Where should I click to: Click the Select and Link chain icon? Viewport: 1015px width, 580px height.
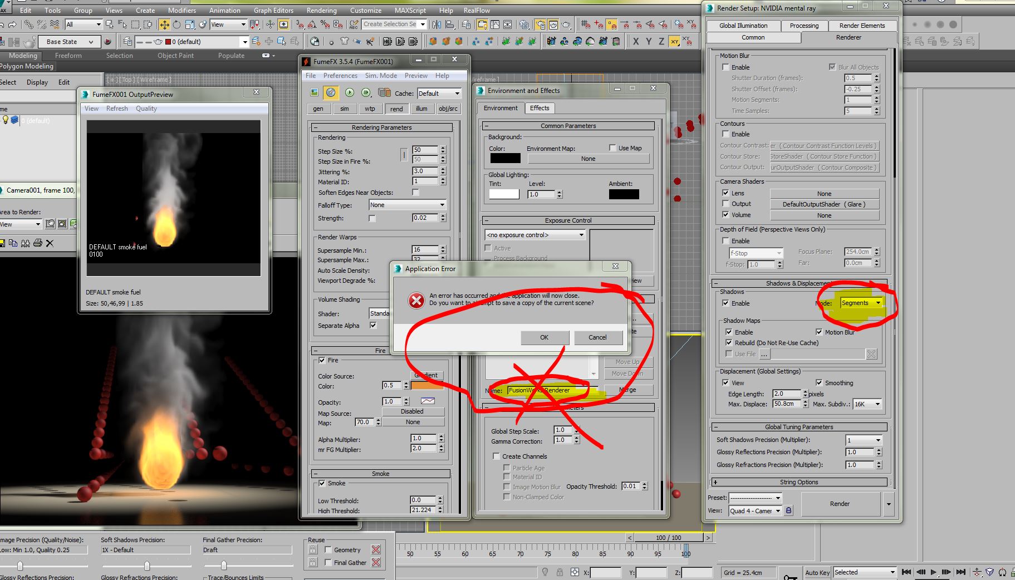coord(29,24)
